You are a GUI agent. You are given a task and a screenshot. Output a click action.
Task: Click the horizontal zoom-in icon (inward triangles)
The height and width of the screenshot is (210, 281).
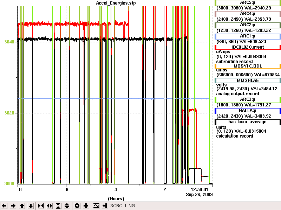tap(41, 206)
